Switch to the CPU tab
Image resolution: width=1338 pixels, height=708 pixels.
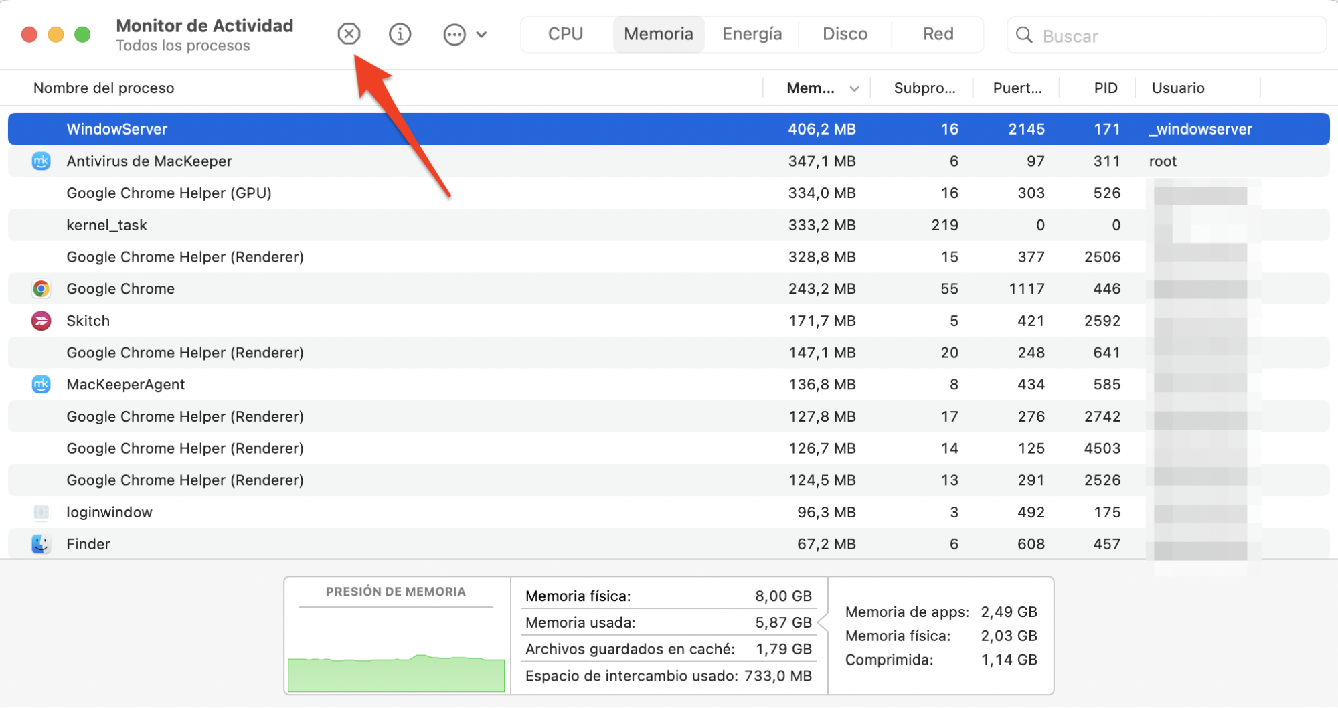[565, 33]
